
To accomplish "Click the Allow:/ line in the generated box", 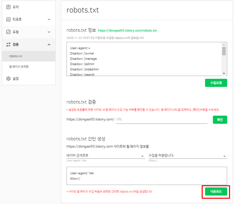I will click(x=75, y=179).
